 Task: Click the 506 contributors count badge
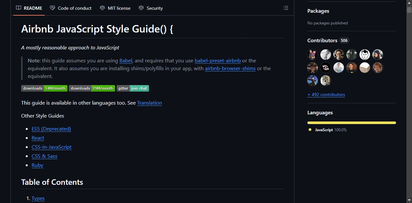coord(344,41)
